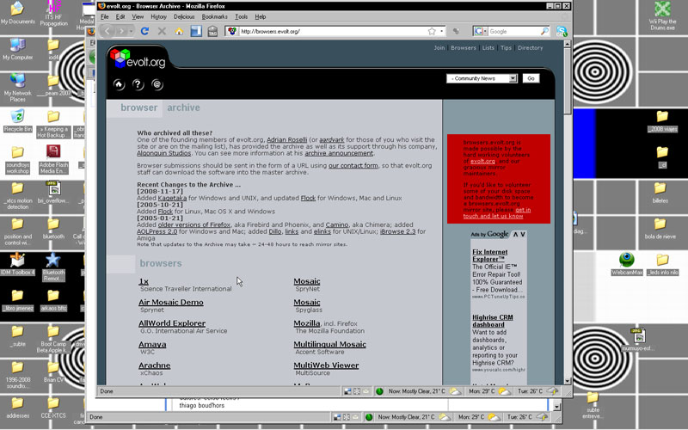Open the Bookmarks menu
This screenshot has height=430, width=688.
pyautogui.click(x=214, y=16)
